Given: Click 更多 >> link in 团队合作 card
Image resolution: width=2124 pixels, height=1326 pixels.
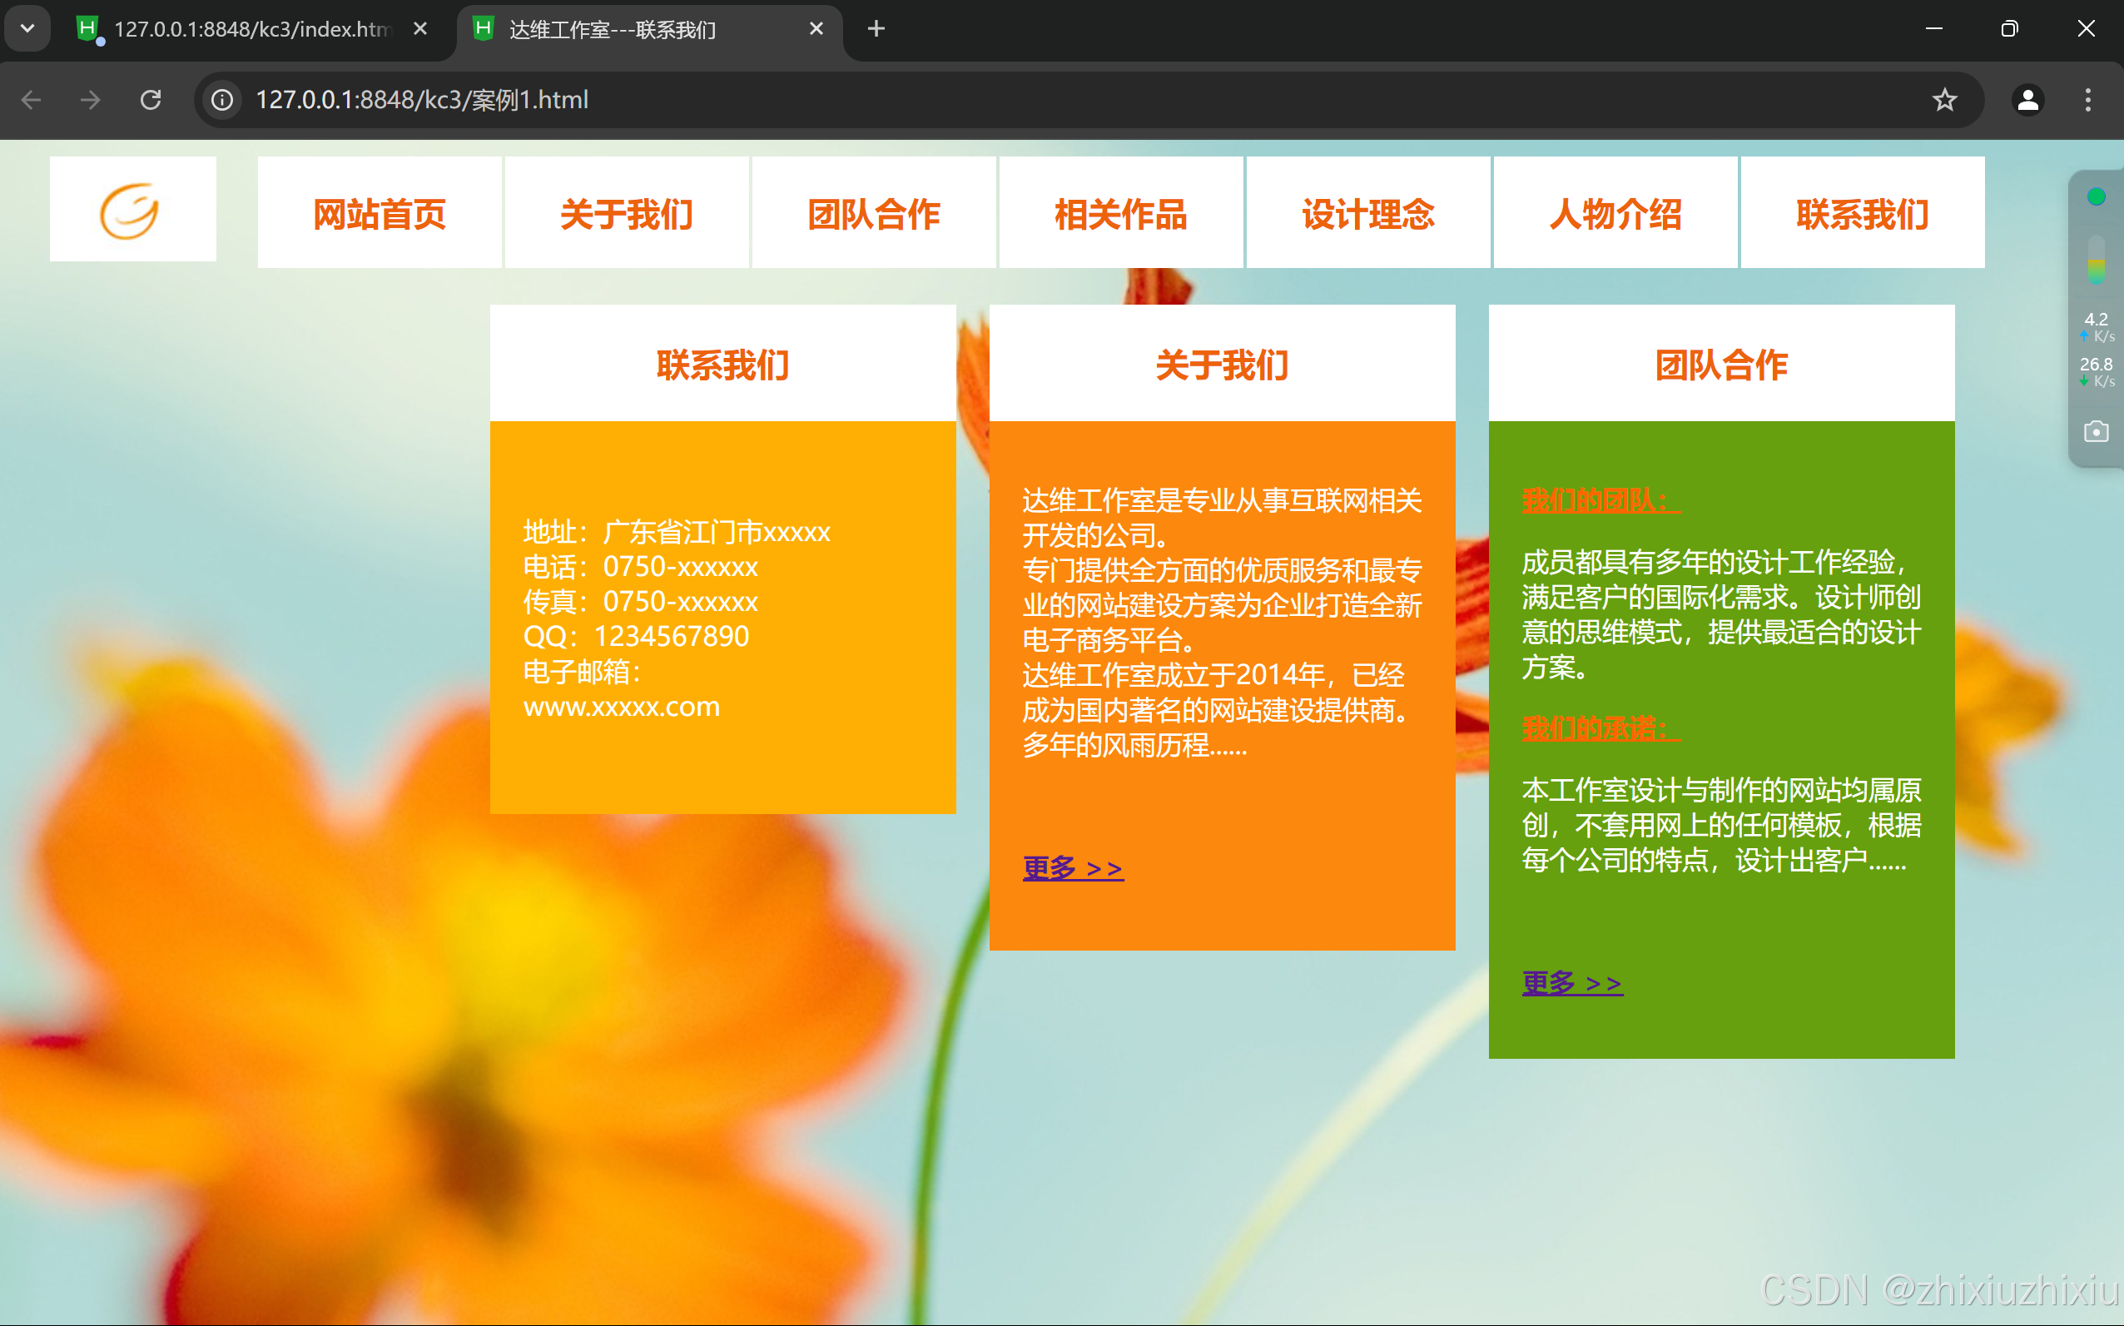Looking at the screenshot, I should (1571, 983).
